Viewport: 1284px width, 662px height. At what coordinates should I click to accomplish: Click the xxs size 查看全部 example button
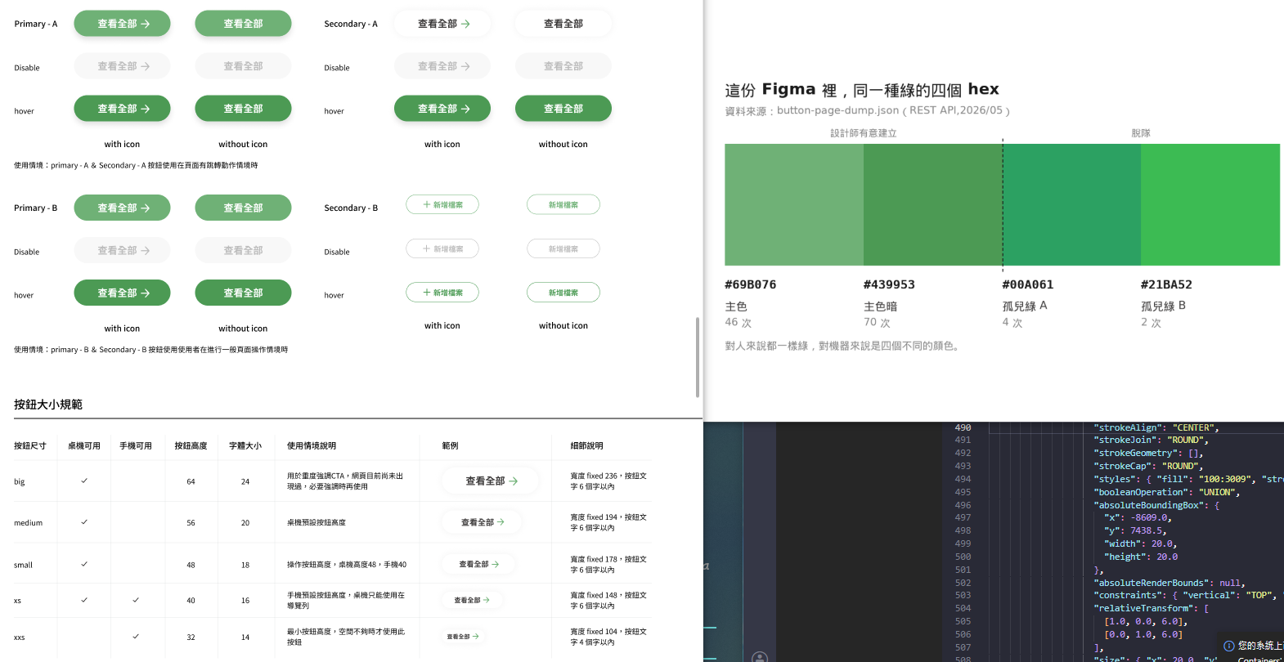464,636
